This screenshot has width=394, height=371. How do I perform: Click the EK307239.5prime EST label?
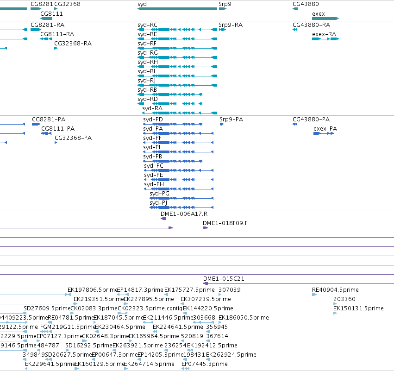click(206, 299)
